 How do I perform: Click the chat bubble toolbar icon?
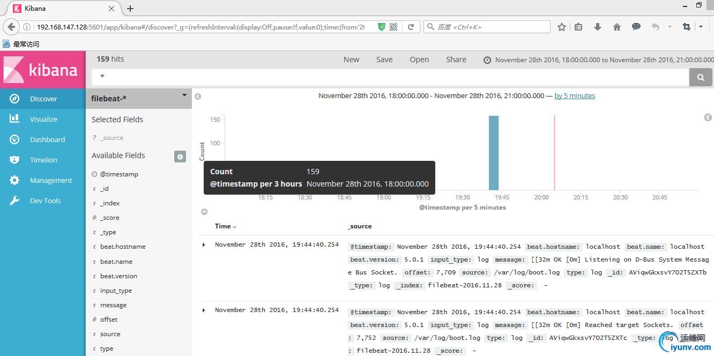point(636,27)
